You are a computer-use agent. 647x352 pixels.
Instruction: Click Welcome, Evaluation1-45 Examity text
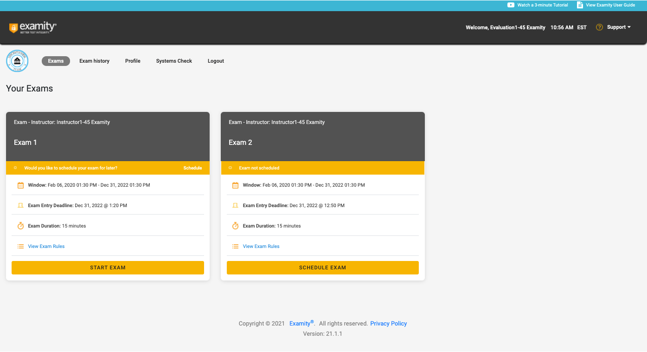506,27
